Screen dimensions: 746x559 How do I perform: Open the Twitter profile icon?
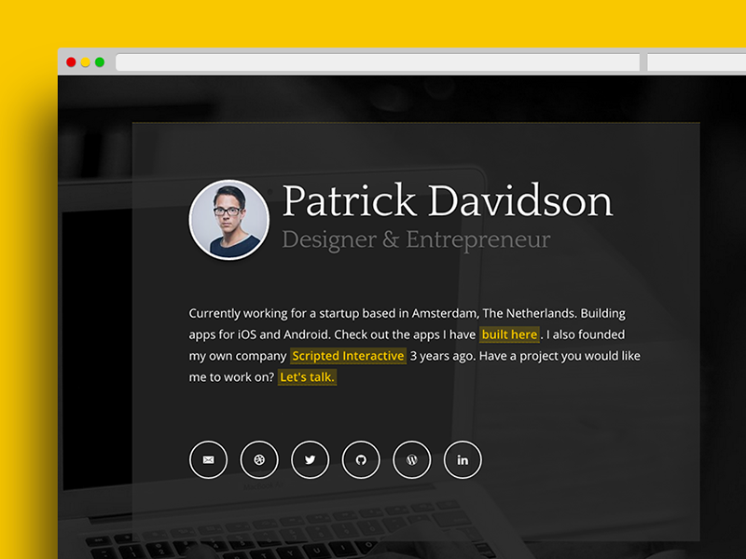(x=311, y=459)
